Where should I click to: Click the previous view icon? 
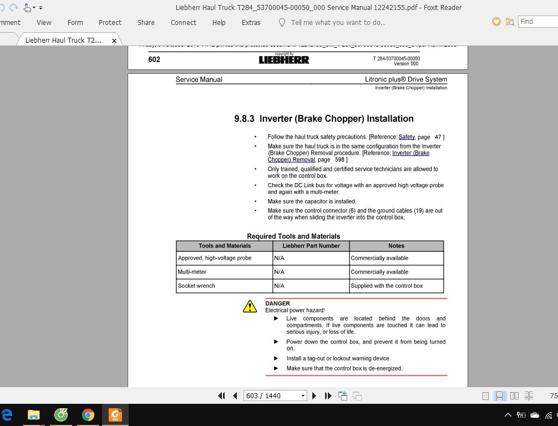click(x=343, y=395)
